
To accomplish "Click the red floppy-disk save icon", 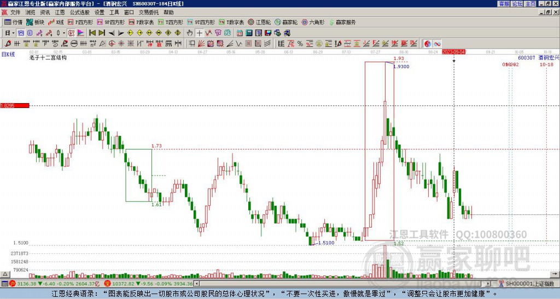I will point(268,33).
